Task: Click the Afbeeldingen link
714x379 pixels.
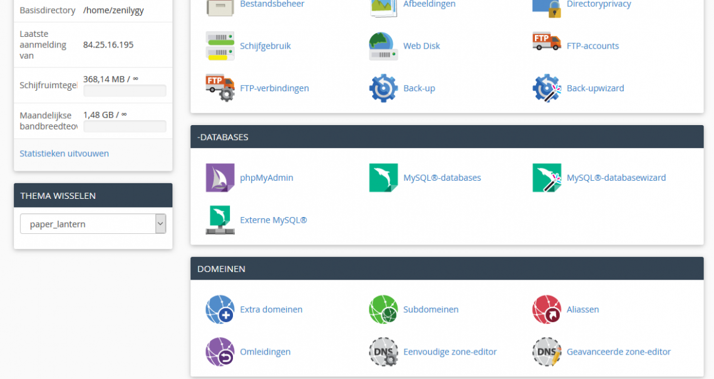Action: coord(429,4)
